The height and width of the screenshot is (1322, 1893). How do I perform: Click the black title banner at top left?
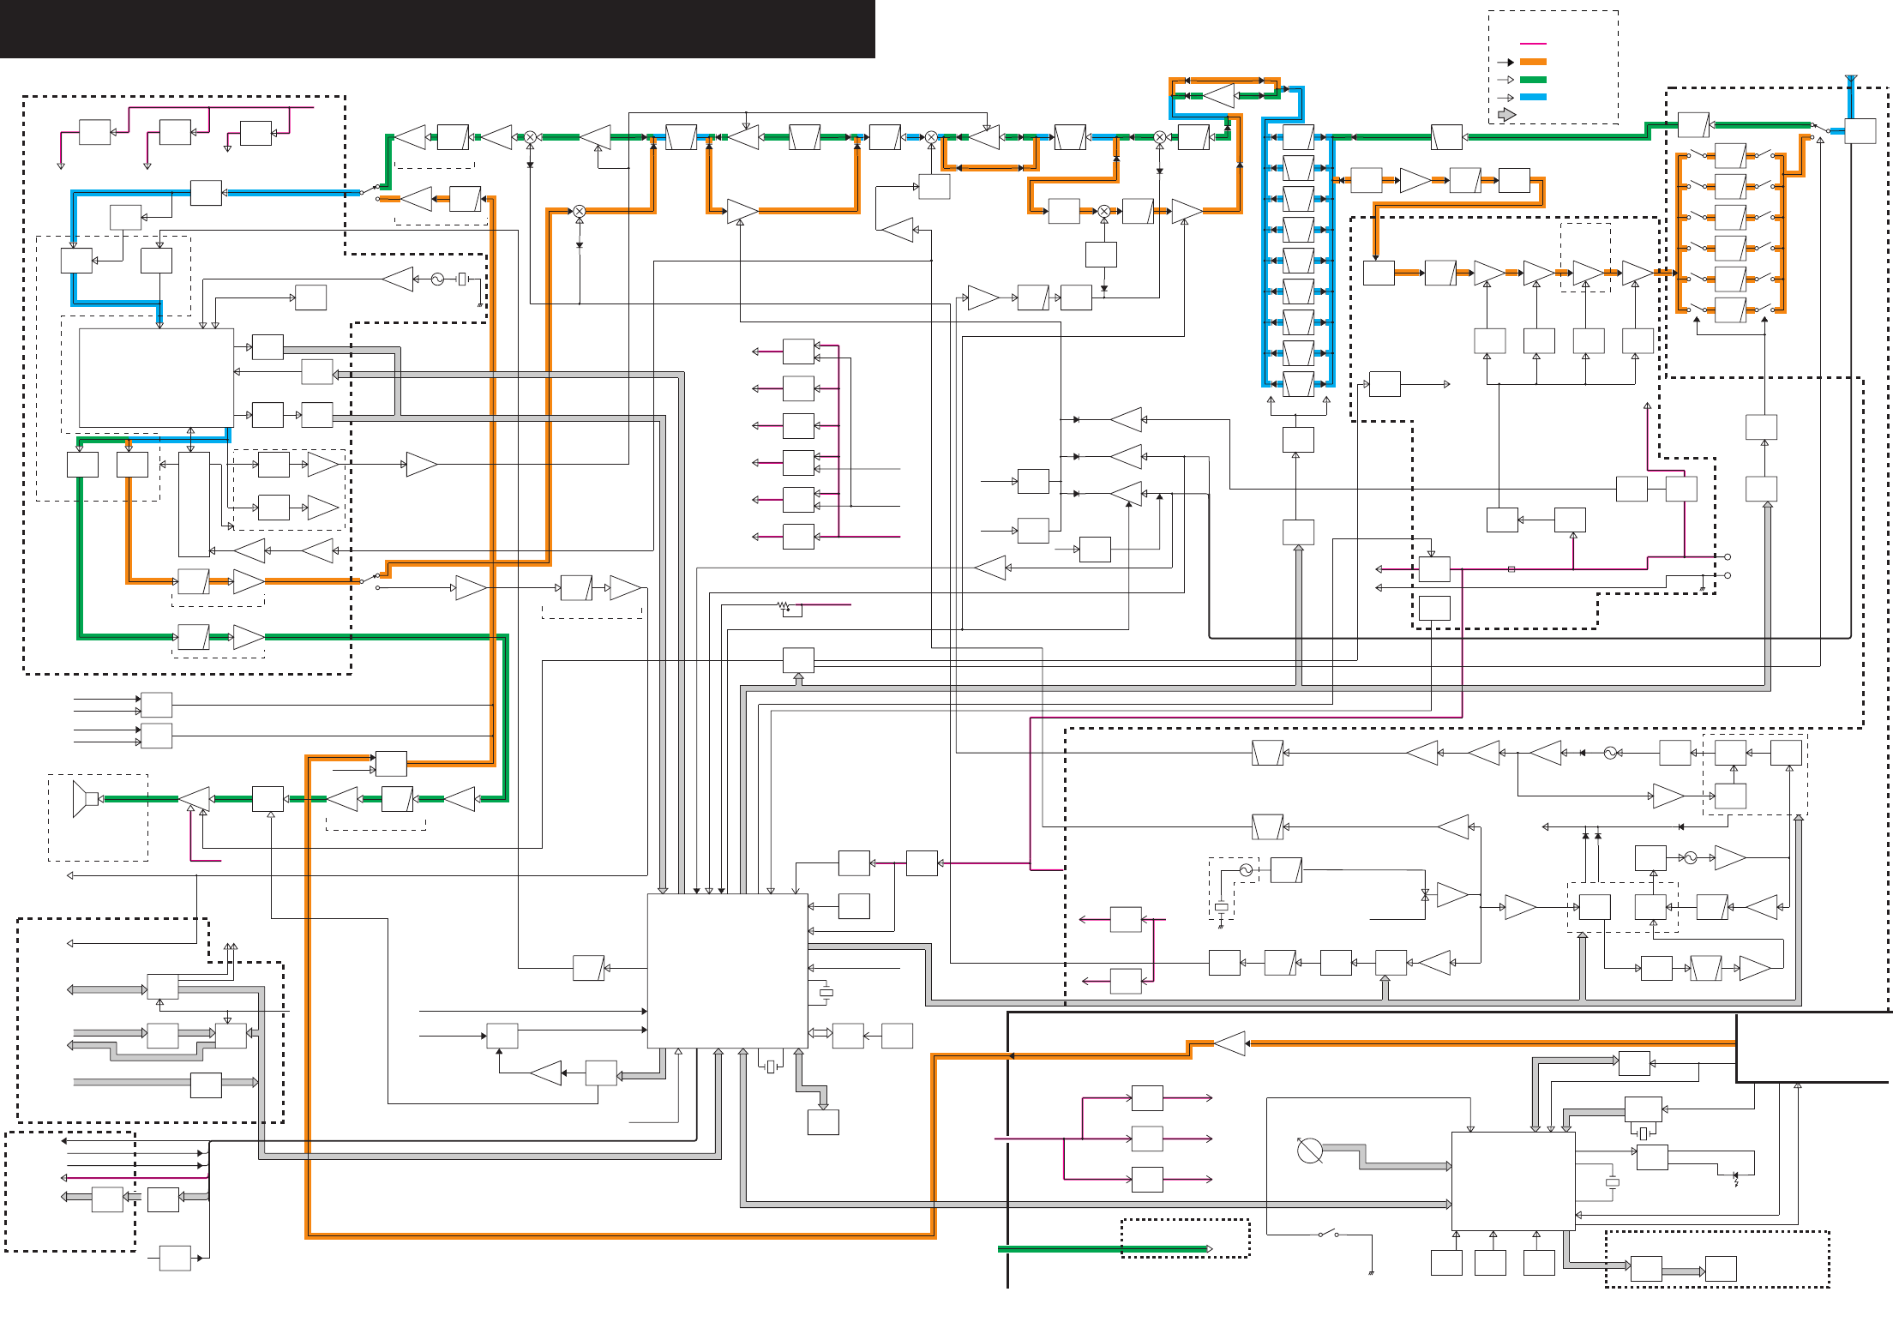click(437, 29)
